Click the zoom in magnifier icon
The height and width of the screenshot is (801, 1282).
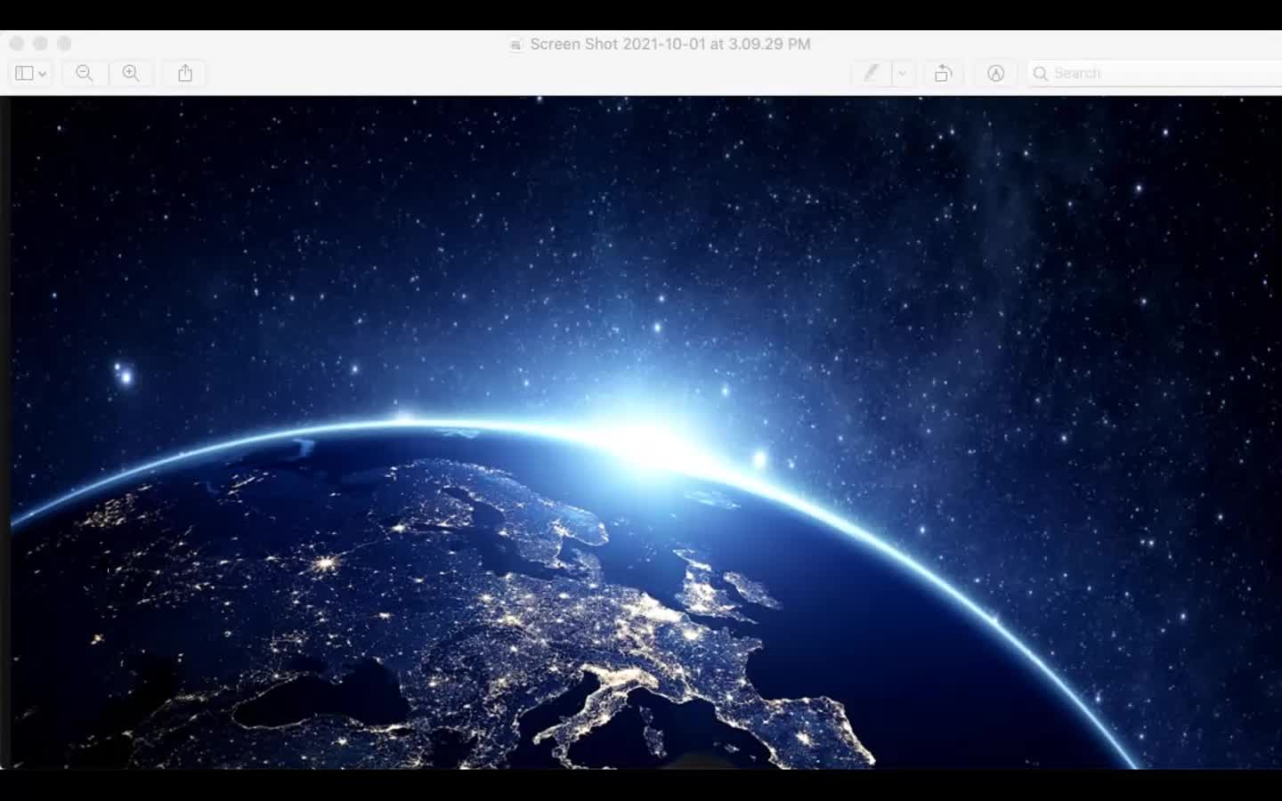[131, 73]
